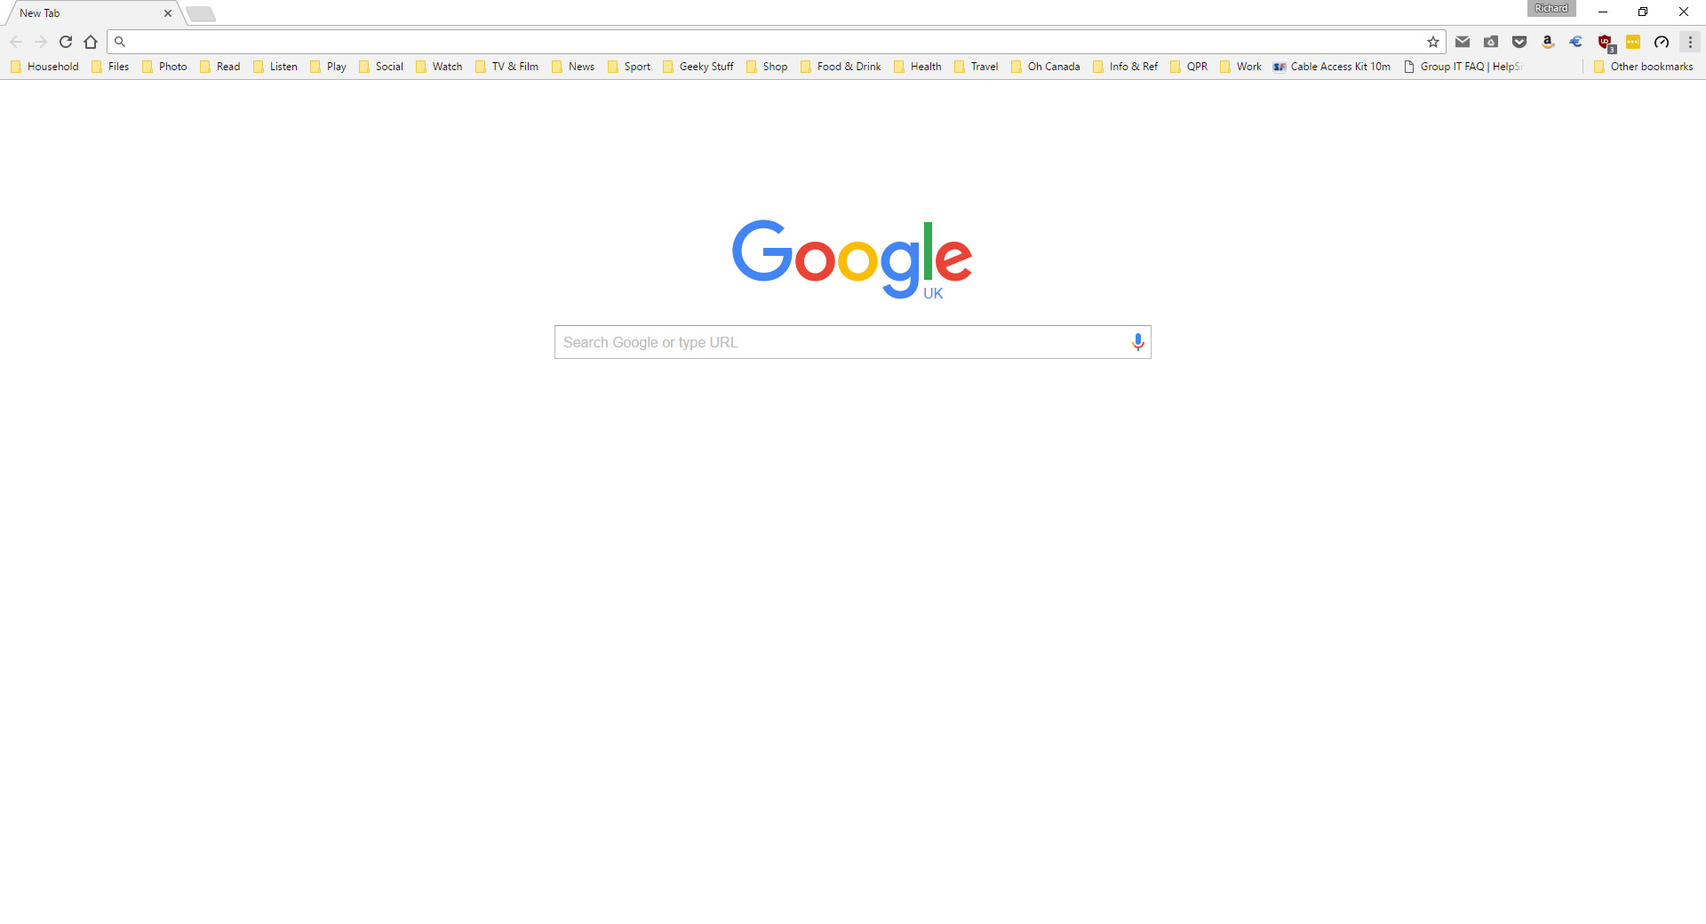Open the Google Drive extension icon

tap(1491, 42)
